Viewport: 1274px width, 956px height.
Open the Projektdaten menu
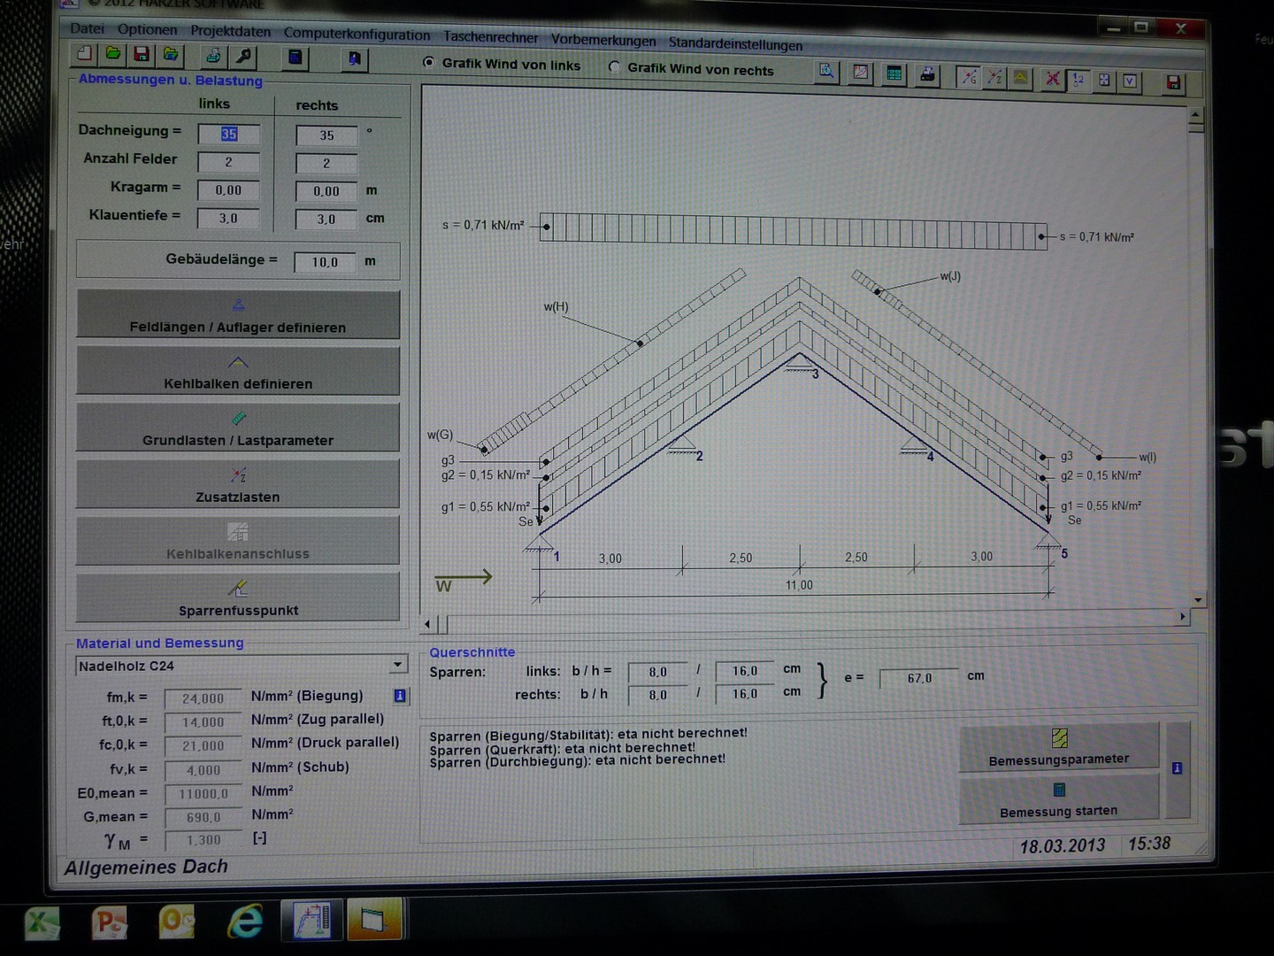pyautogui.click(x=230, y=31)
